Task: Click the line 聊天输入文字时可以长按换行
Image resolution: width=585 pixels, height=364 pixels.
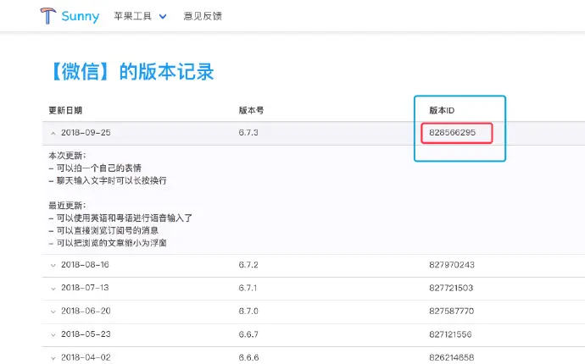Action: click(108, 180)
